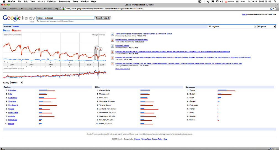Open the Philippines region link
This screenshot has width=279, height=150.
click(x=12, y=90)
